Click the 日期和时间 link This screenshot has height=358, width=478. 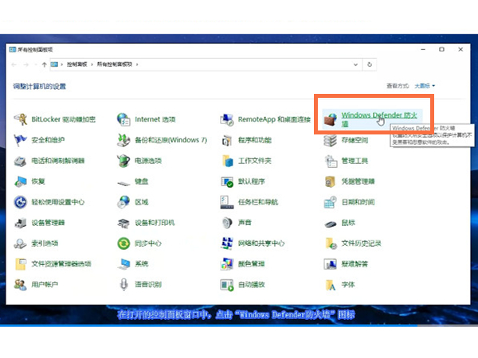coord(358,202)
